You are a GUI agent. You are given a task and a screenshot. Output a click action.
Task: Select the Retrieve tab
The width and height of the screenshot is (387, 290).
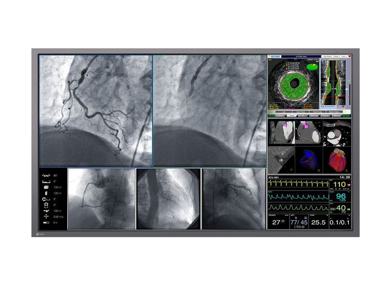(337, 116)
